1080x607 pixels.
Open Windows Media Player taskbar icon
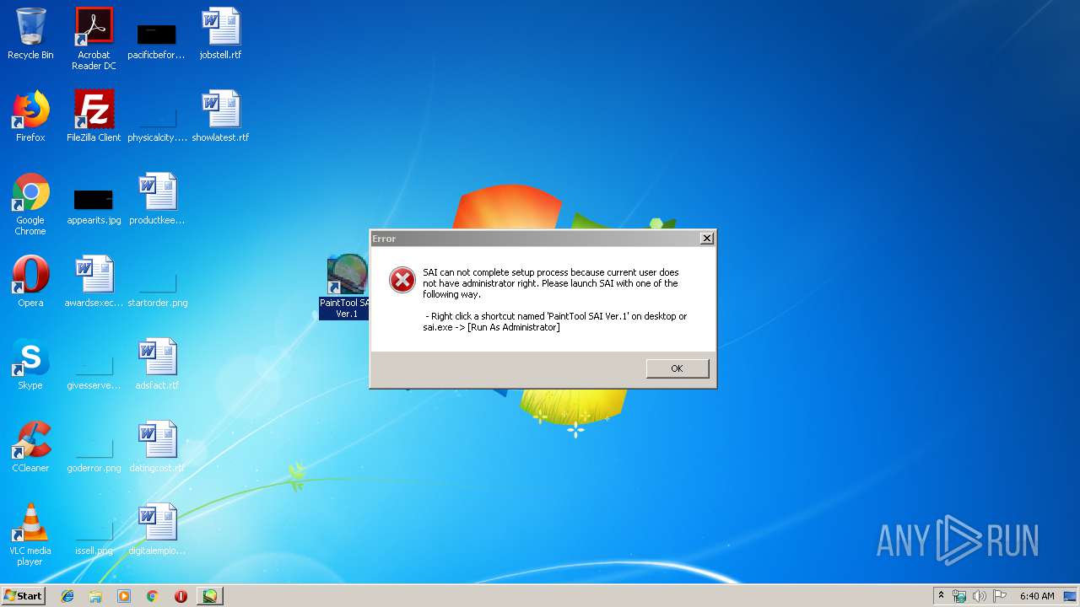click(124, 596)
